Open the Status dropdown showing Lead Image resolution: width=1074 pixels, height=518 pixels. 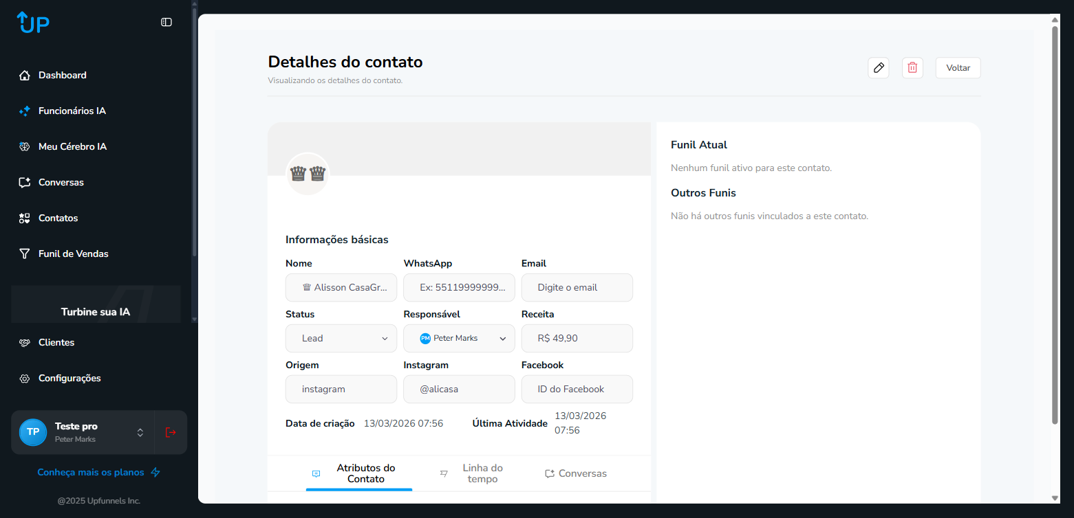(341, 339)
